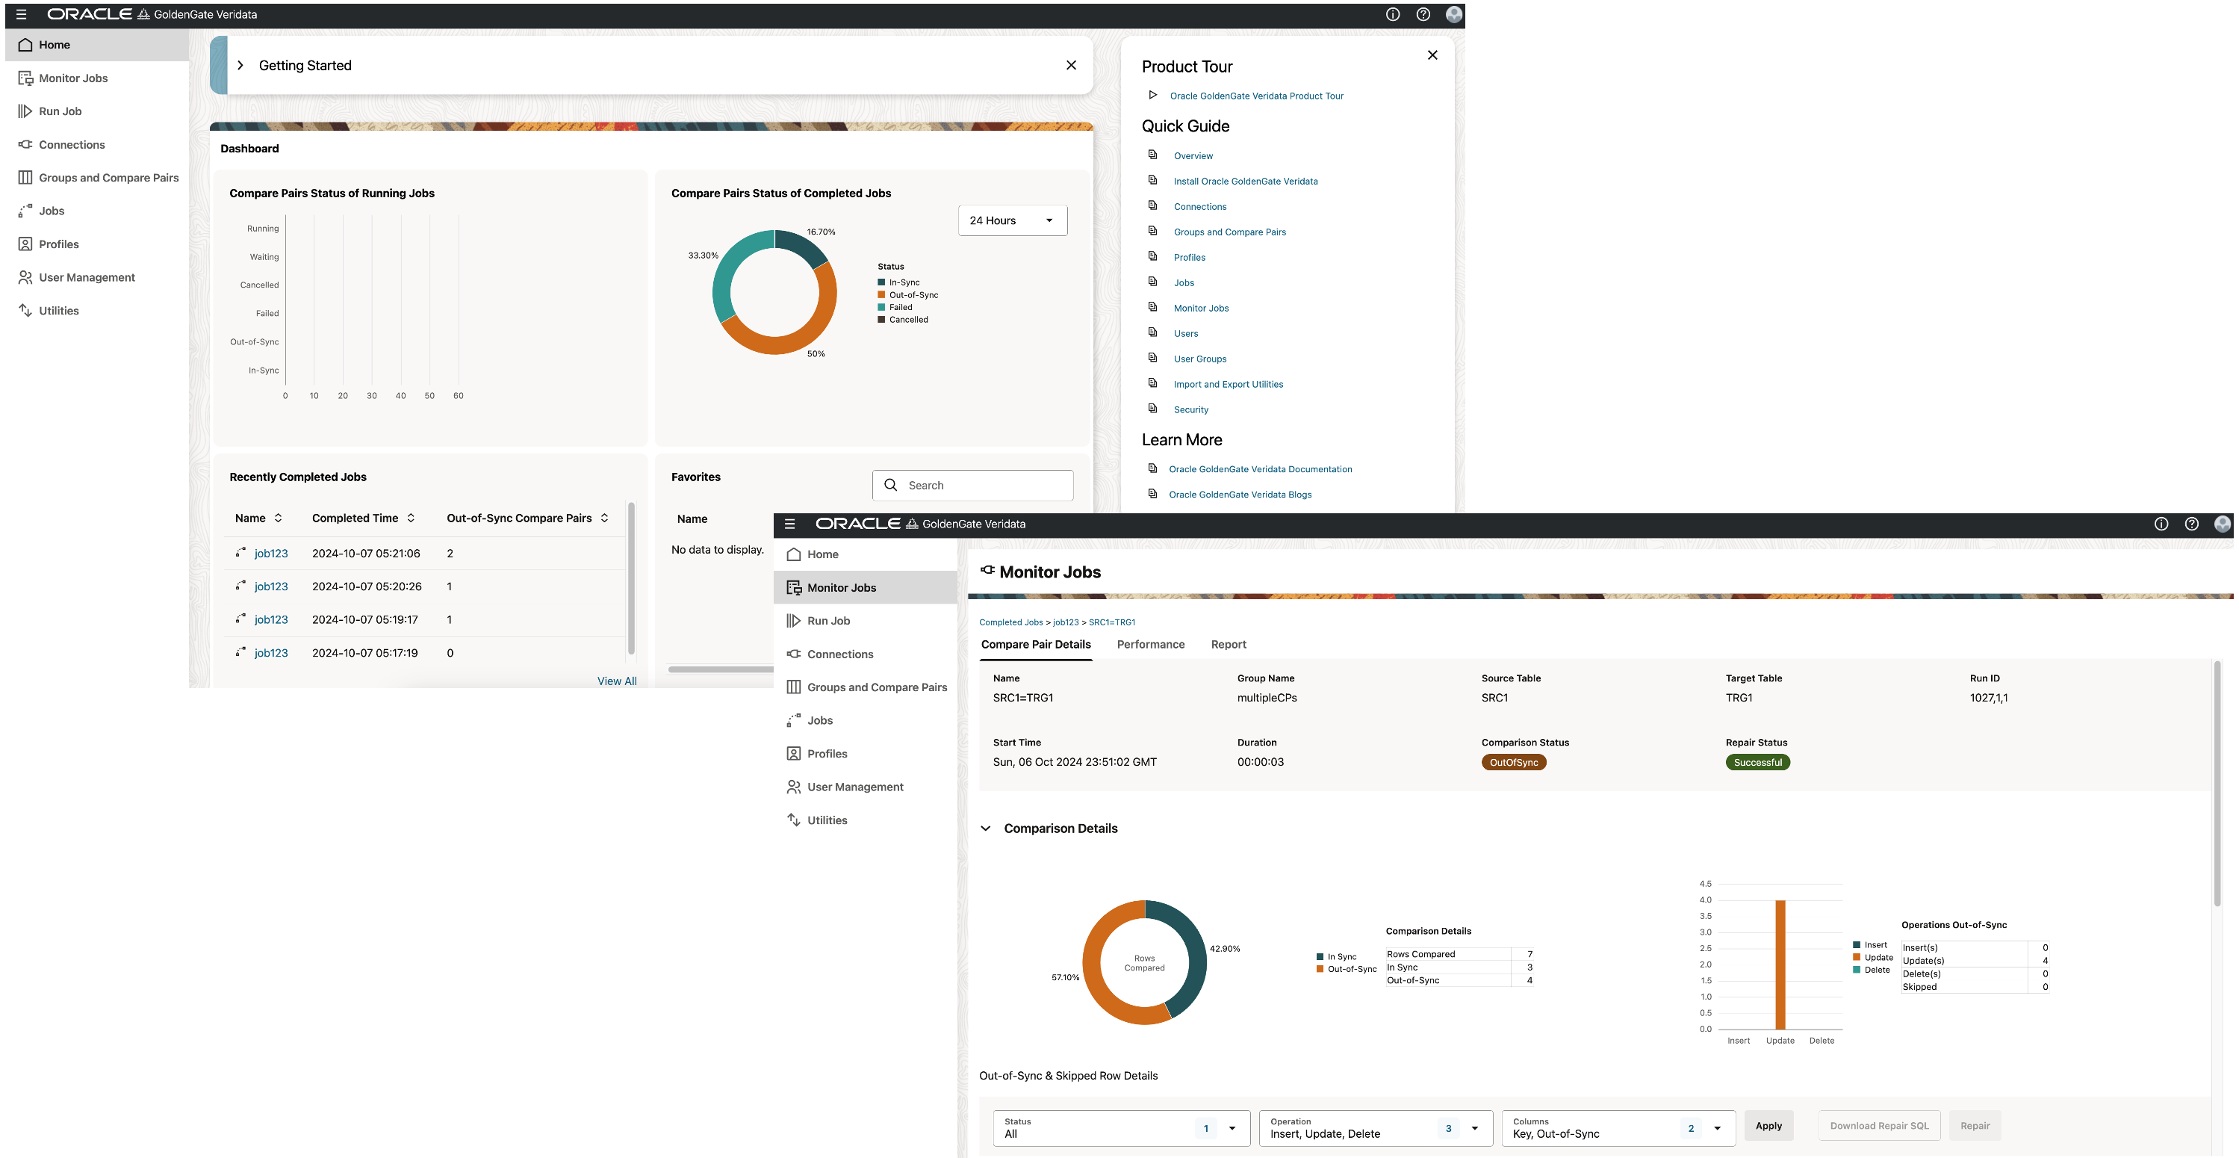
Task: Click the Run Job sidebar icon
Action: point(25,111)
